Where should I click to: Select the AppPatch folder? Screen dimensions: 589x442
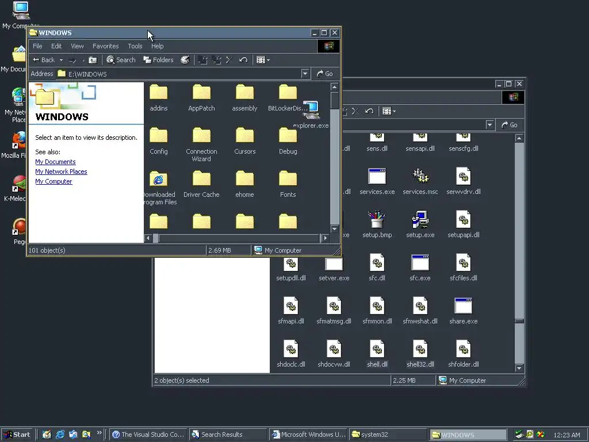[201, 98]
